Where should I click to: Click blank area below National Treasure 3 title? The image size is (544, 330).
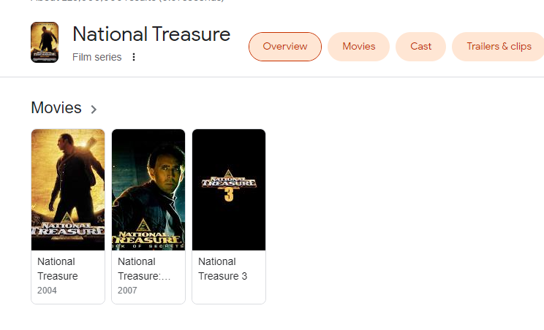pyautogui.click(x=229, y=293)
